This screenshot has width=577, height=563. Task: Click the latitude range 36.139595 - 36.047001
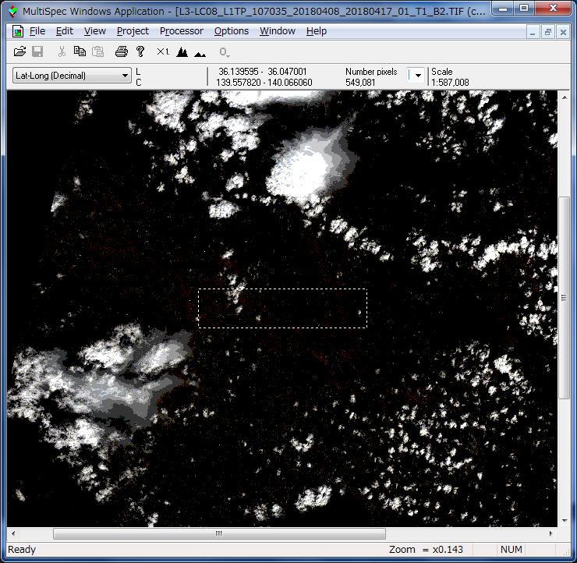262,72
